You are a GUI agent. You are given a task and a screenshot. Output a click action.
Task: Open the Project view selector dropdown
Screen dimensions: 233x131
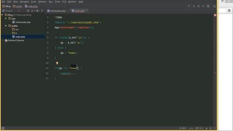[x=19, y=11]
